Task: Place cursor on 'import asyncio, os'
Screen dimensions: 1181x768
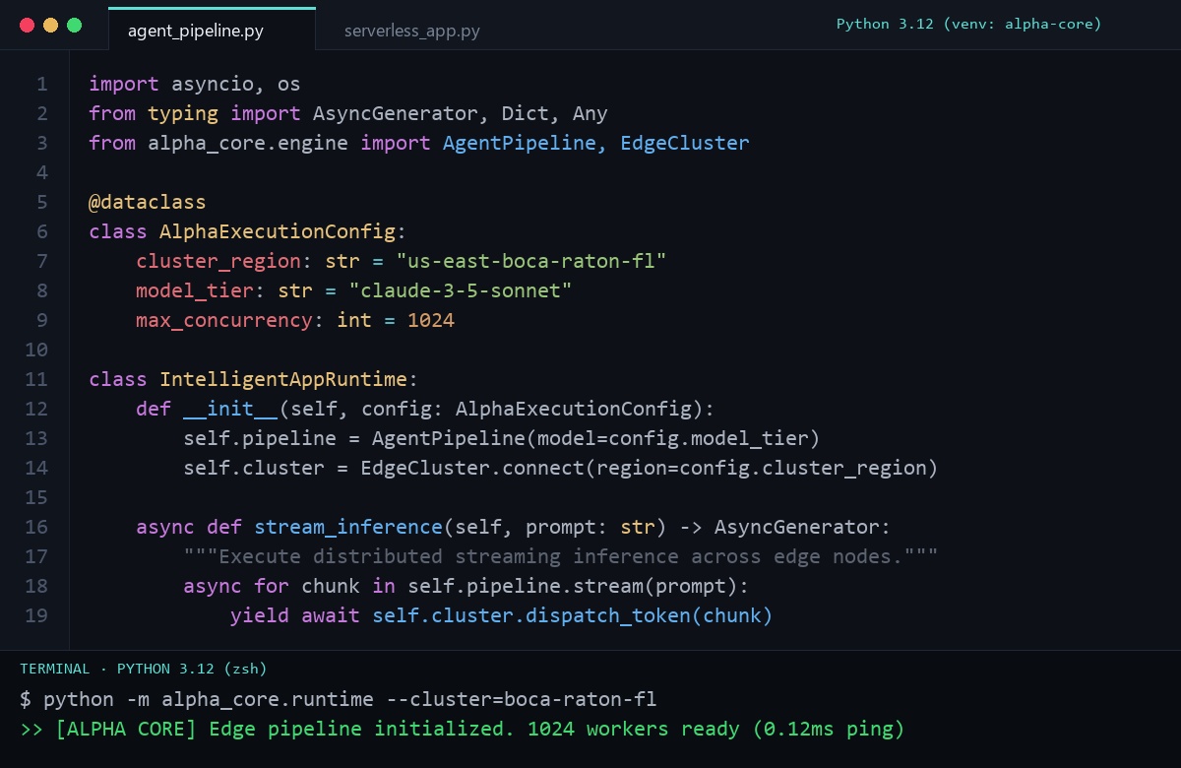Action: (195, 84)
